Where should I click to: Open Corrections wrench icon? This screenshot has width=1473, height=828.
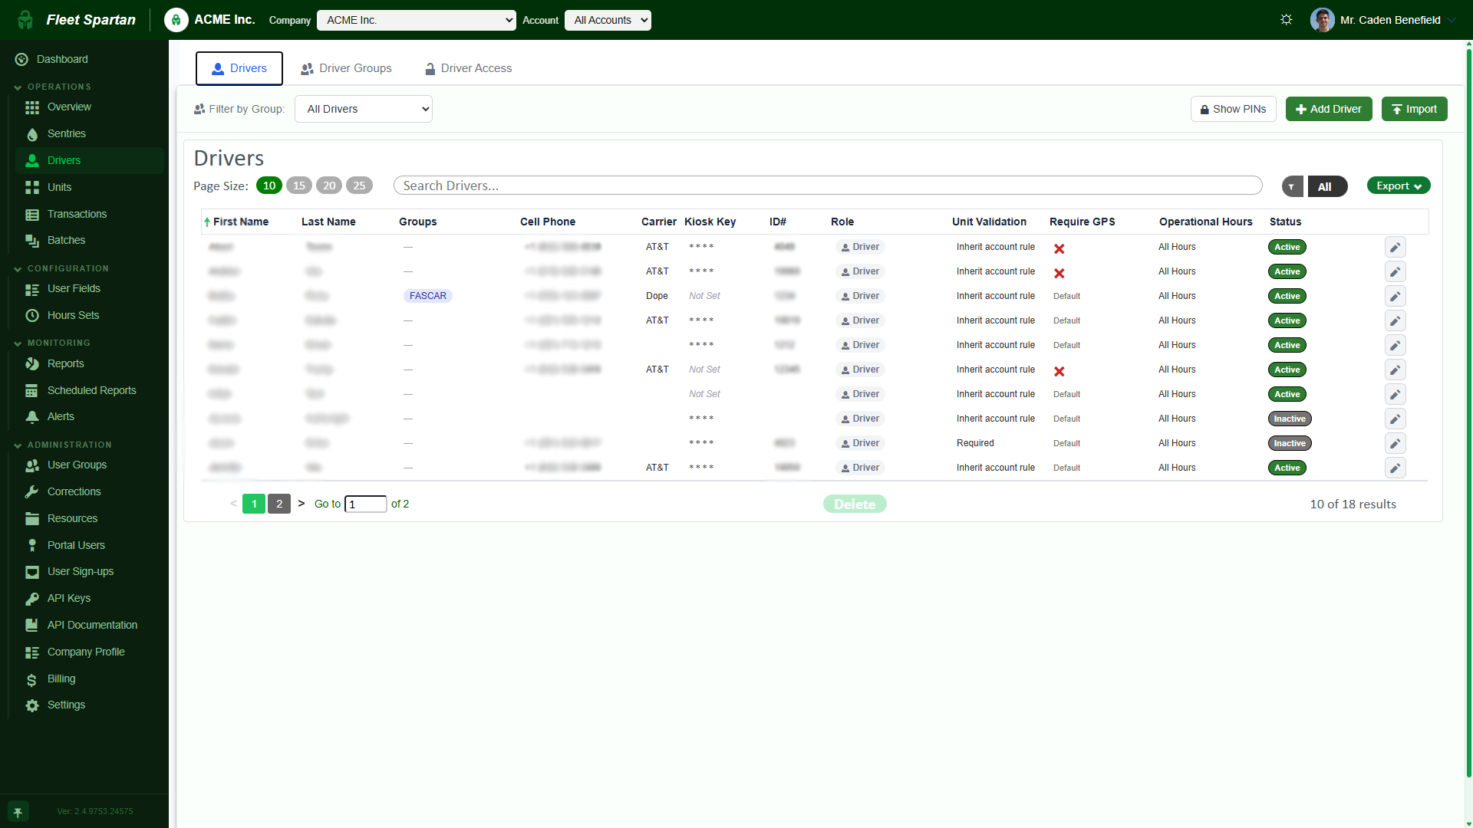tap(32, 491)
